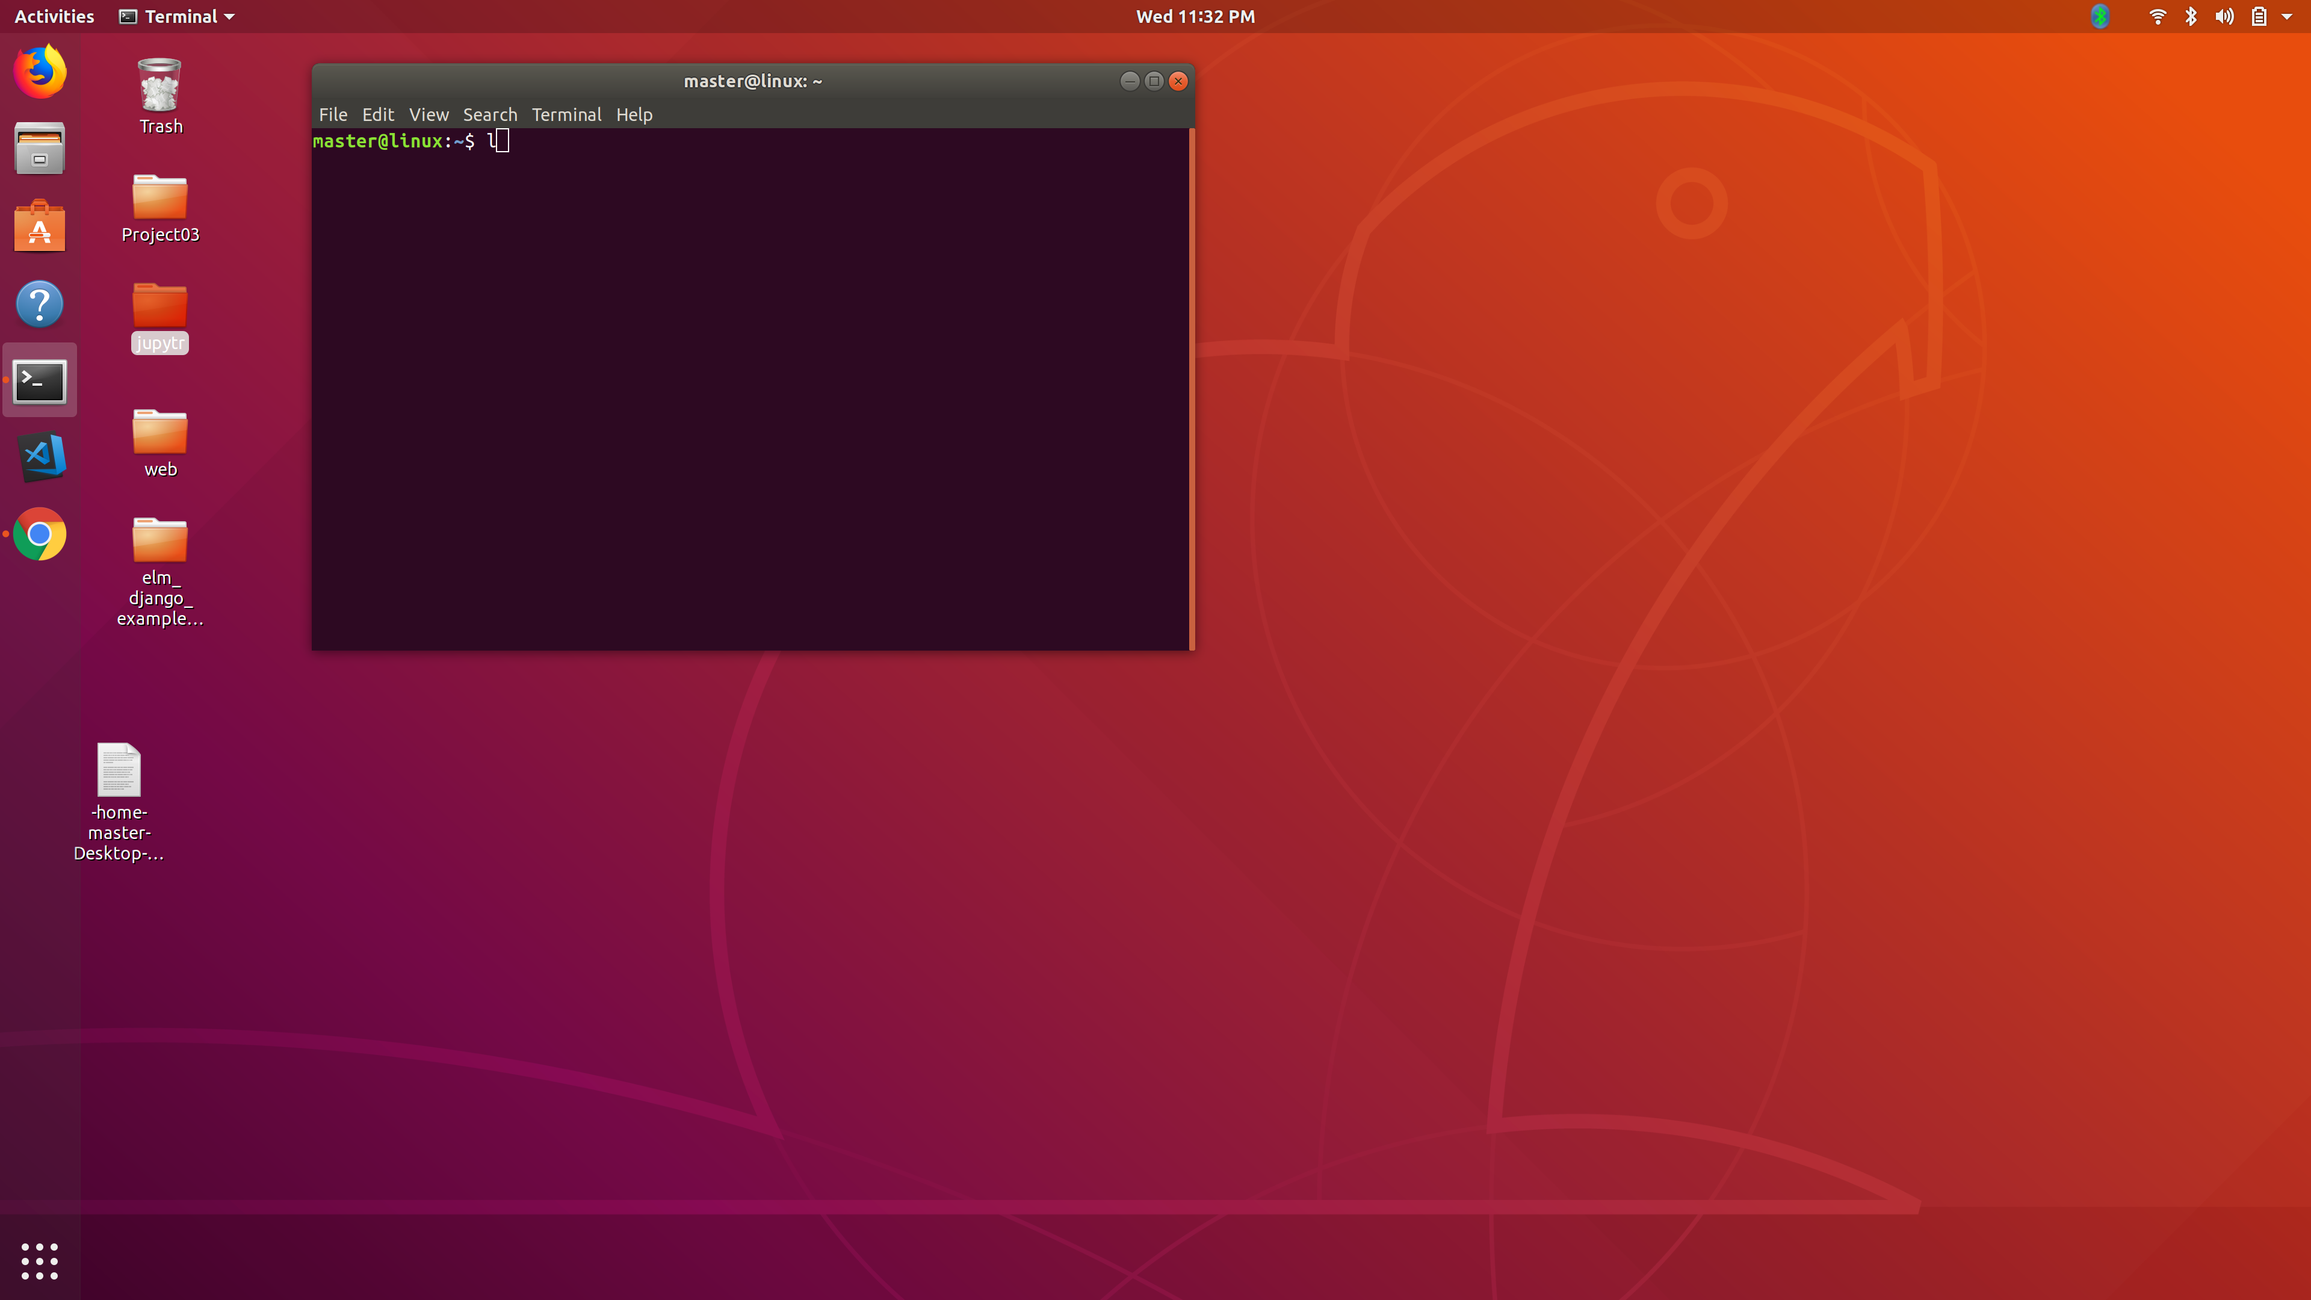Launch Visual Studio Code from the dock
Image resolution: width=2311 pixels, height=1300 pixels.
coord(42,457)
